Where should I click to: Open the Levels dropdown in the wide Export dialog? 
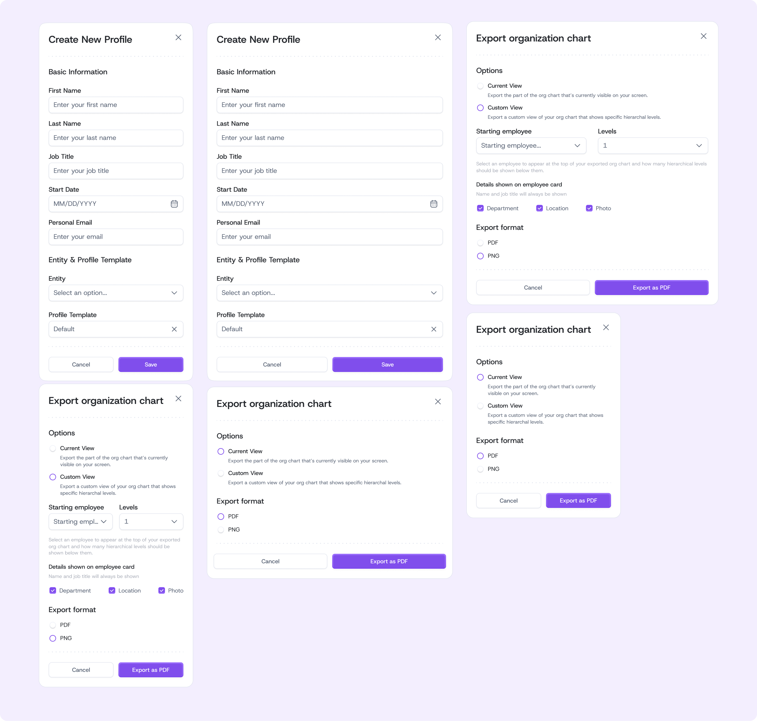point(652,146)
